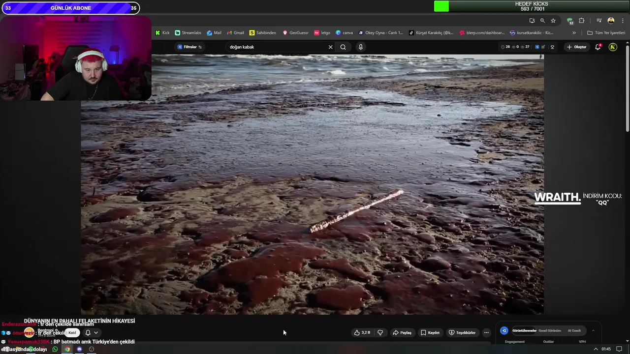The image size is (630, 354).
Task: Open the media control icon in Chrome toolbar
Action: tap(599, 21)
